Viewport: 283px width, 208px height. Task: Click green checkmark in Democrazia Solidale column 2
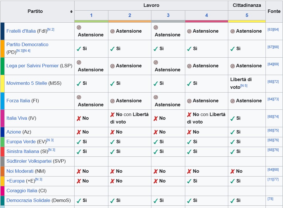[x=112, y=201]
